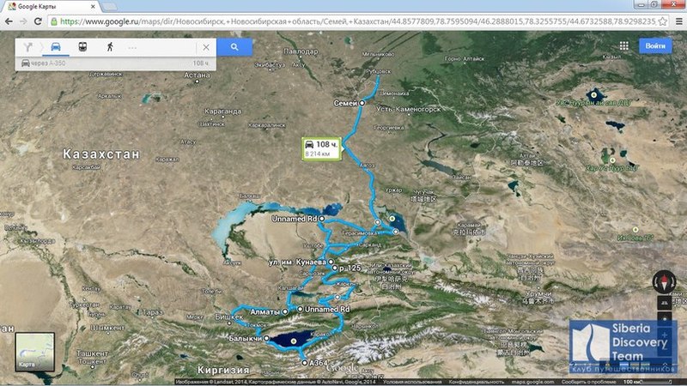Viewport: 687px width, 386px height.
Task: Click the Павлодар city label
Action: coord(301,51)
